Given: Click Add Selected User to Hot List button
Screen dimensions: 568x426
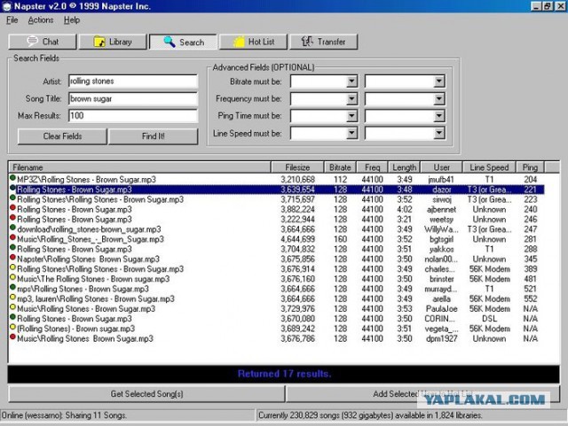Looking at the screenshot, I should [x=422, y=394].
